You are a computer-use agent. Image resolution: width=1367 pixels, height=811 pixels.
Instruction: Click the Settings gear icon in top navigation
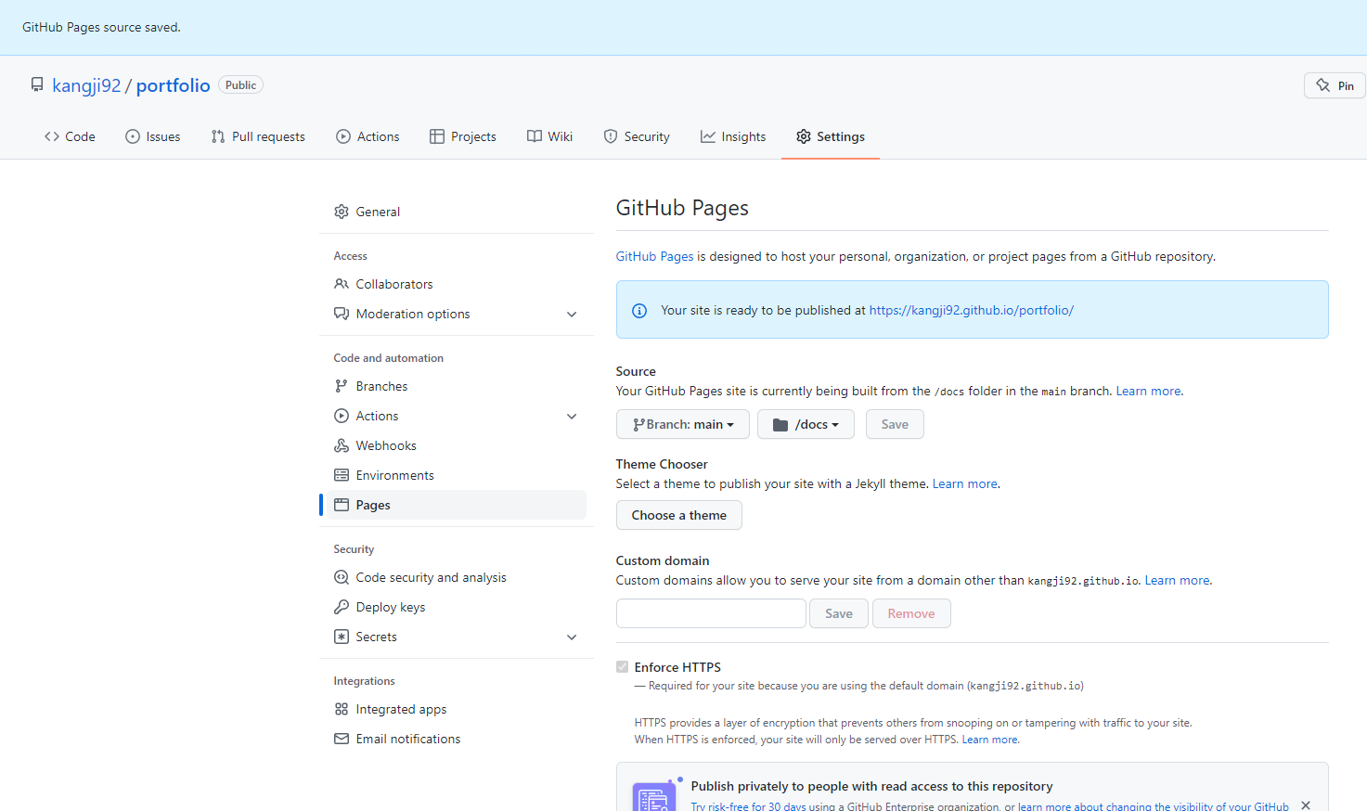point(804,136)
